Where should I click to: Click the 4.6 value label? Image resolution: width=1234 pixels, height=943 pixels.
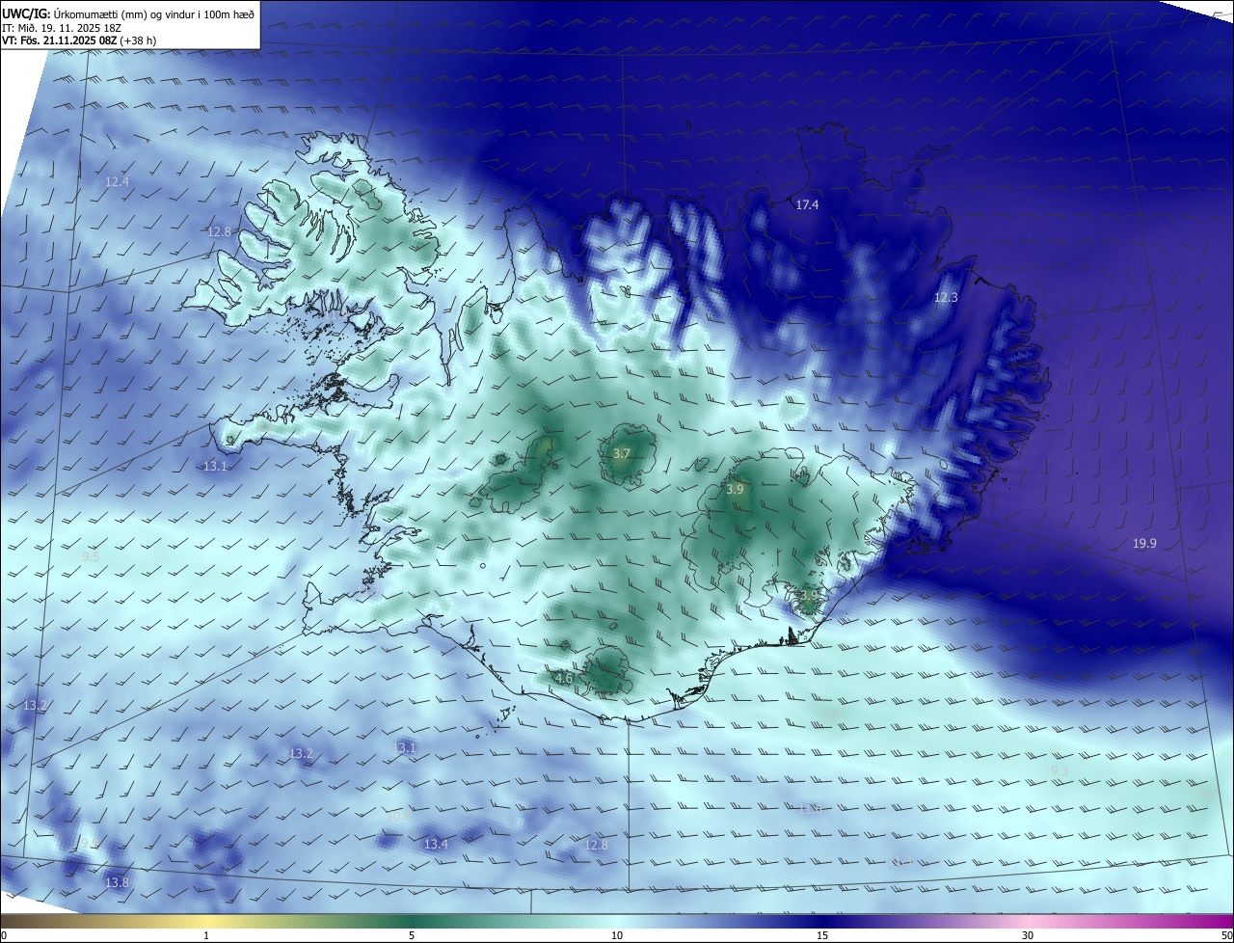click(x=565, y=678)
